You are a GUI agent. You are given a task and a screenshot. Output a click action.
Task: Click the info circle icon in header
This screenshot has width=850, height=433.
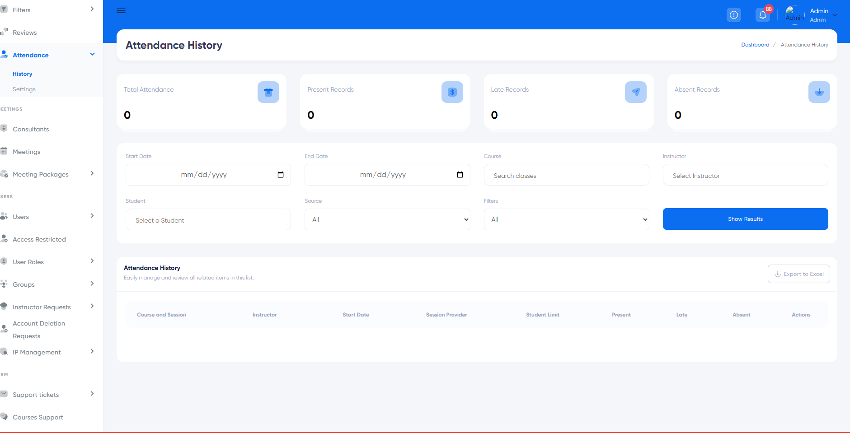click(x=734, y=15)
